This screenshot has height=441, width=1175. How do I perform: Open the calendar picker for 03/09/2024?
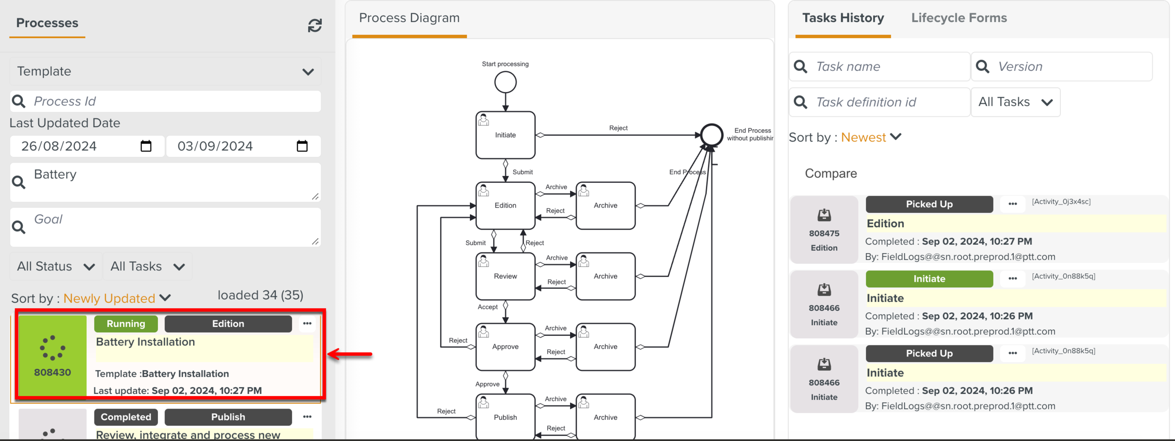[302, 146]
